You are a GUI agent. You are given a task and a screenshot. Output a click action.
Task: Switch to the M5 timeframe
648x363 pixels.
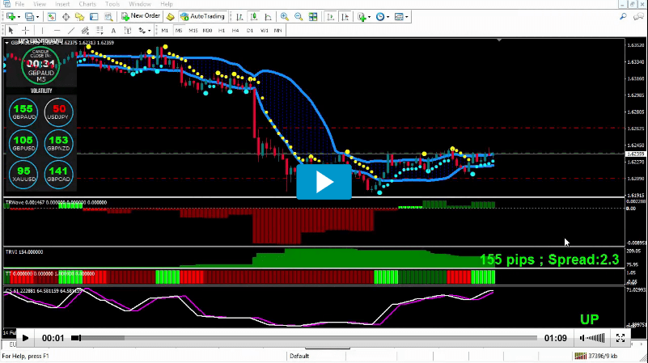(179, 31)
